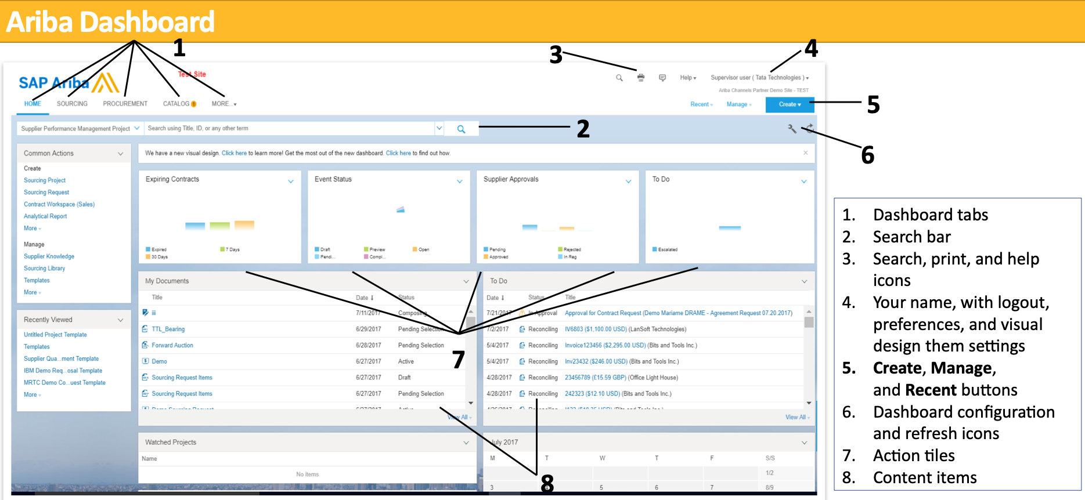Open the TTL_Bearing document
Viewport: 1085px width, 500px height.
pyautogui.click(x=168, y=329)
